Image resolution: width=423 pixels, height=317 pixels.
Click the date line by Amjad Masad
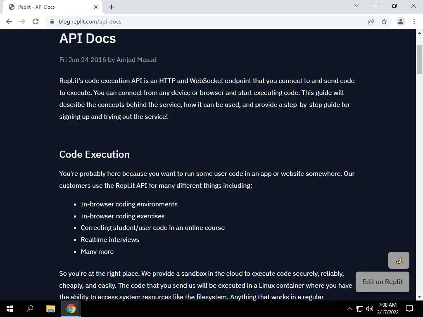coord(108,59)
